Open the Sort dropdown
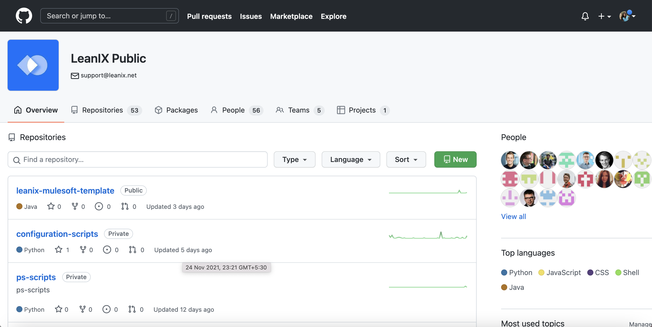This screenshot has height=327, width=652. [406, 159]
